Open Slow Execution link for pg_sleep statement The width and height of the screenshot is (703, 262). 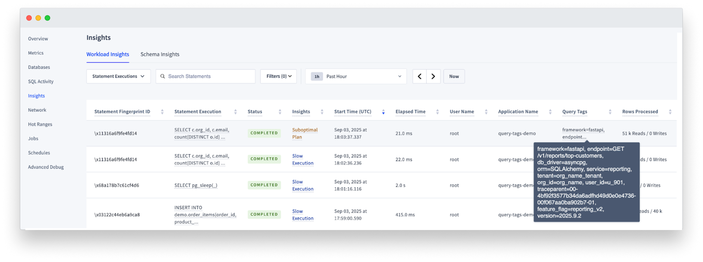click(x=303, y=185)
